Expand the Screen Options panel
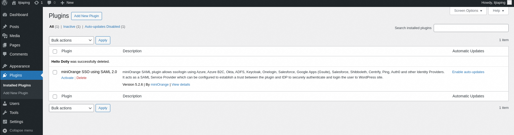 pyautogui.click(x=468, y=11)
